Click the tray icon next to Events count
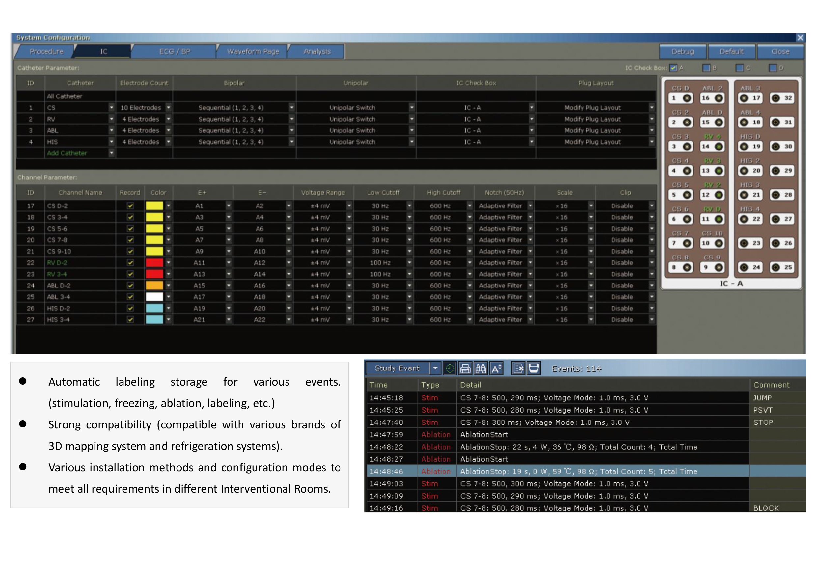Screen dimensions: 817x573 tap(534, 368)
